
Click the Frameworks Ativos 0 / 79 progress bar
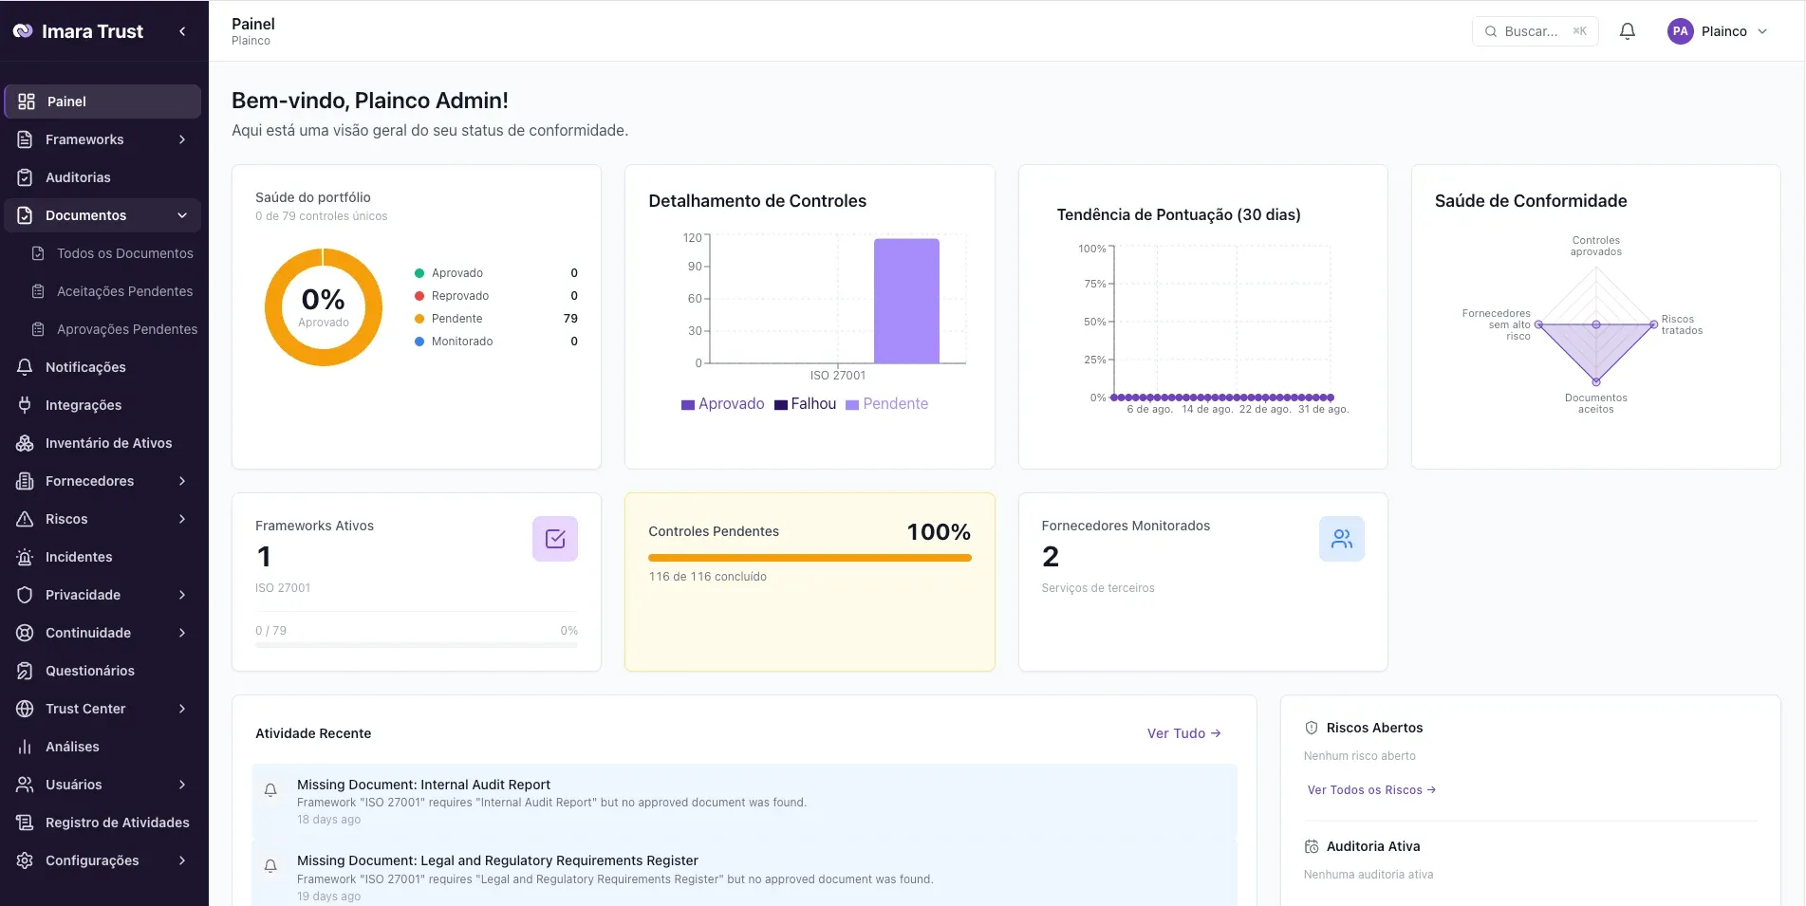point(417,645)
